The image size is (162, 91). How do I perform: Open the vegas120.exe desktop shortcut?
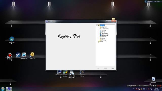[24, 56]
